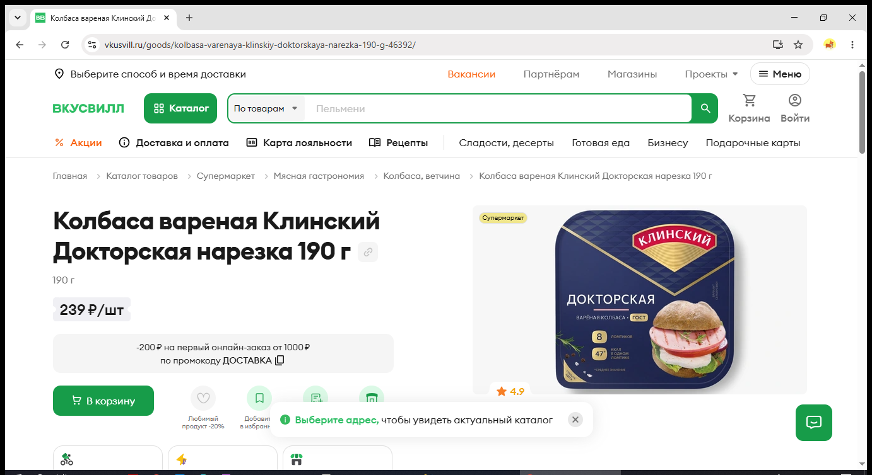Go to Главная breadcrumb
872x475 pixels.
70,176
